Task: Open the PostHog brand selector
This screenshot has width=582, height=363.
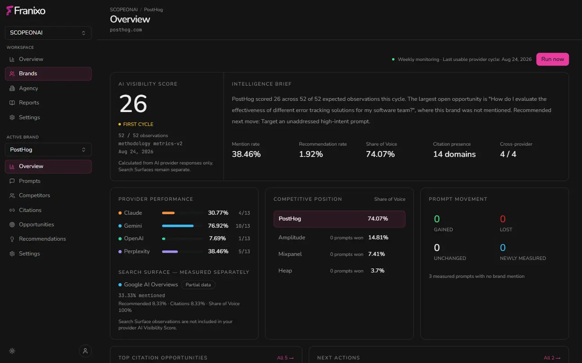Action: pyautogui.click(x=48, y=150)
